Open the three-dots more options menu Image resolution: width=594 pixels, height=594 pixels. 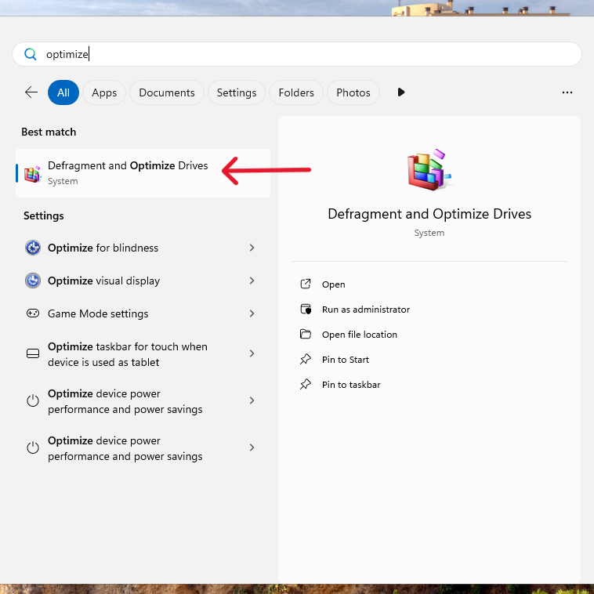pos(567,92)
